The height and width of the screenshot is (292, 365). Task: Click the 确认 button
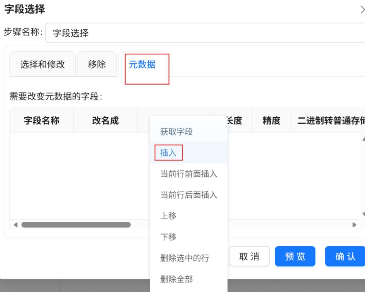[345, 256]
